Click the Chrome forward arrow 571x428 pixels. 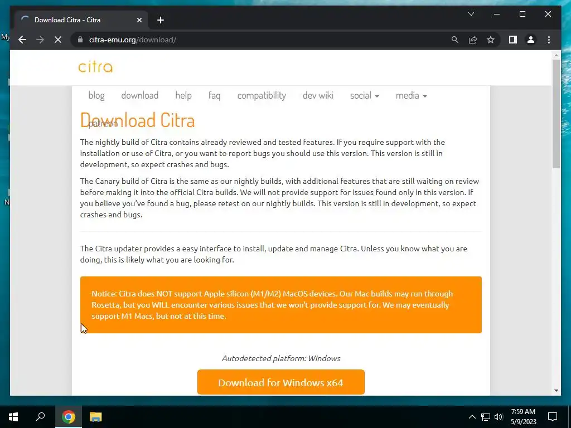[x=40, y=40]
